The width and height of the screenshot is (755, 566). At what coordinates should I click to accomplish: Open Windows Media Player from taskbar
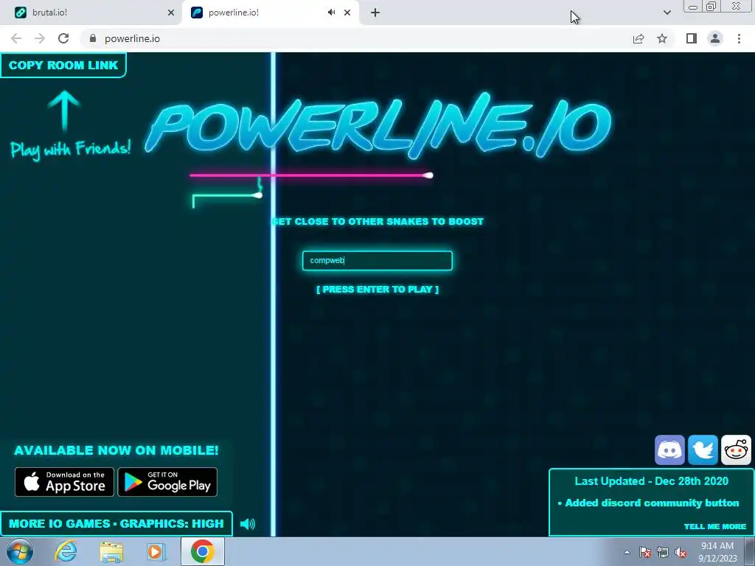(x=156, y=551)
